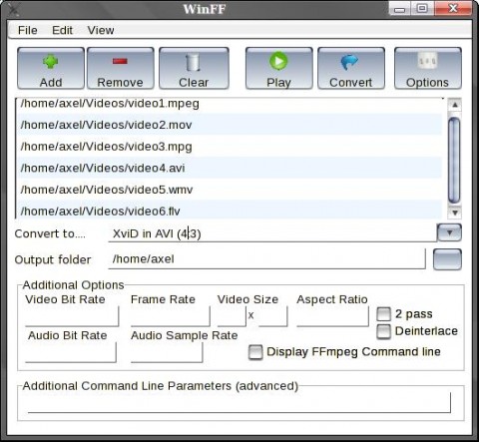Toggle the Deinterlace checkbox

point(383,331)
